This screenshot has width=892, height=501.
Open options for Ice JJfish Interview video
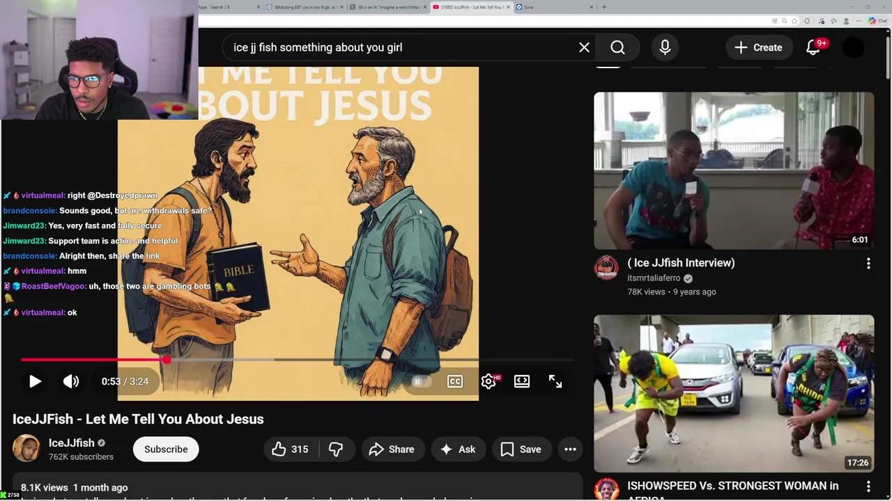[x=868, y=264]
